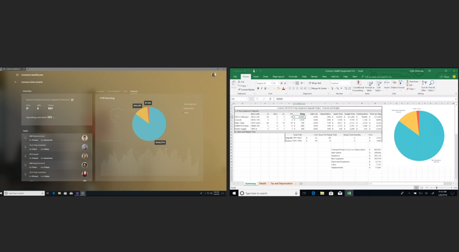
Task: Switch to Page Layout view in status bar
Action: pos(422,187)
